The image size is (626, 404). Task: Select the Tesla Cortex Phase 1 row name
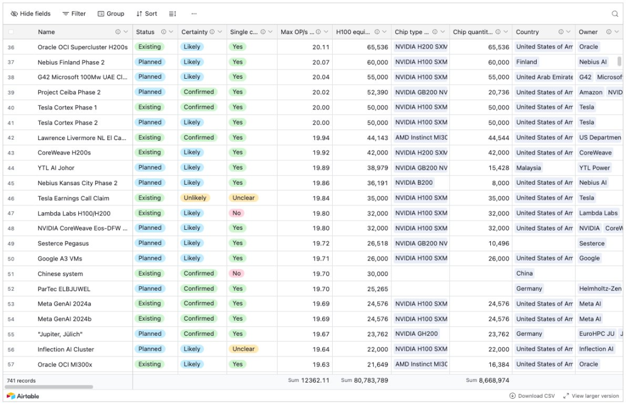tap(67, 108)
